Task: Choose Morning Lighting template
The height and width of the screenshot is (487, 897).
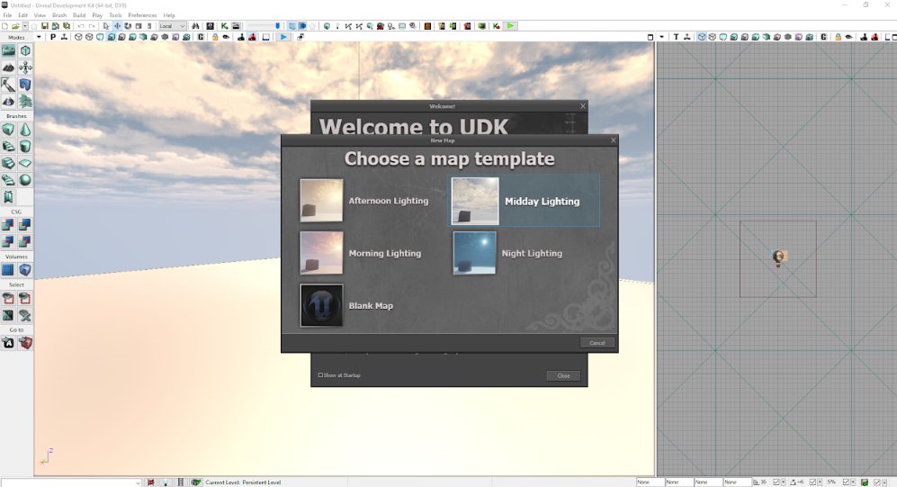Action: 361,253
